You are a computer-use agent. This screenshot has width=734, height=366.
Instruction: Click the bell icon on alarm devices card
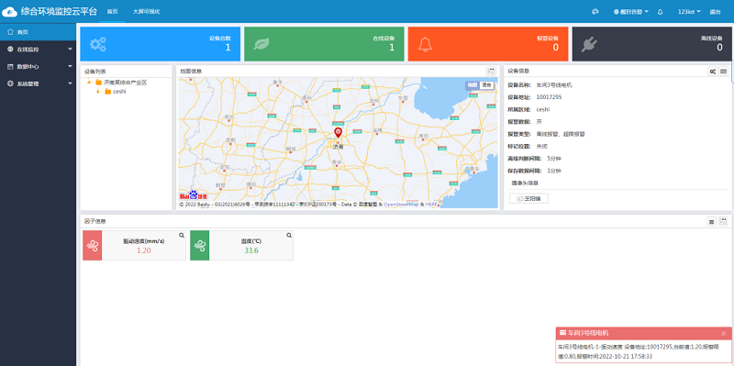425,44
